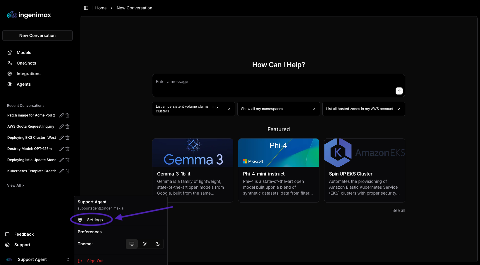Rename the Kubernetes Template conversation via pencil icon
480x265 pixels.
pos(62,171)
